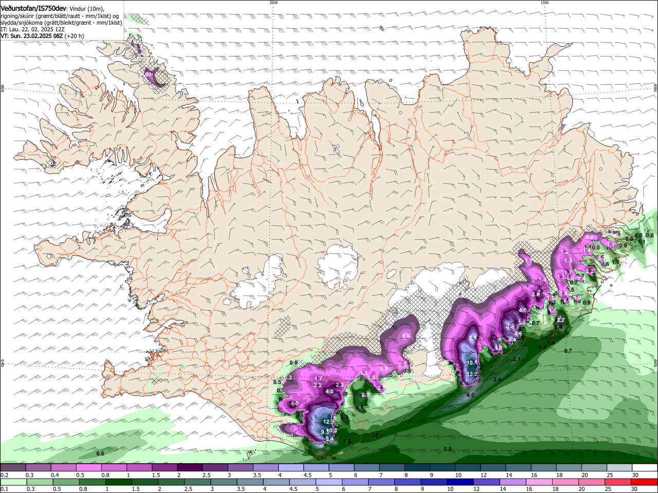Click the 5.8 snow value
The image size is (658, 493).
498,348
